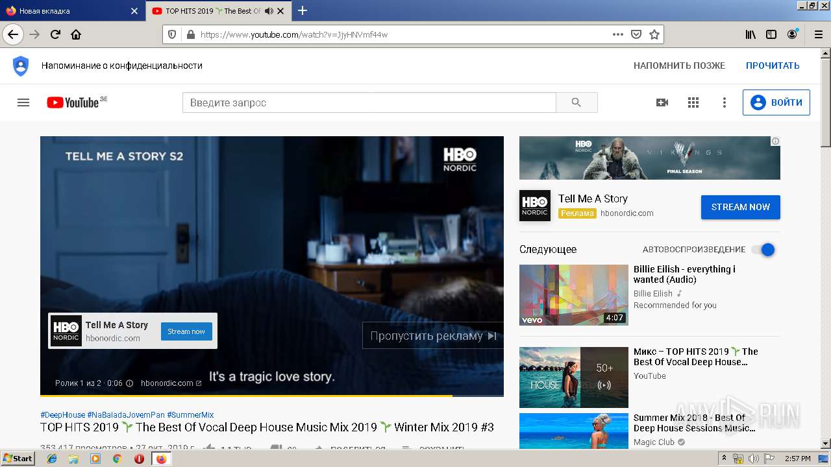Image resolution: width=831 pixels, height=467 pixels.
Task: Close the Новая вкладка tab
Action: click(134, 11)
